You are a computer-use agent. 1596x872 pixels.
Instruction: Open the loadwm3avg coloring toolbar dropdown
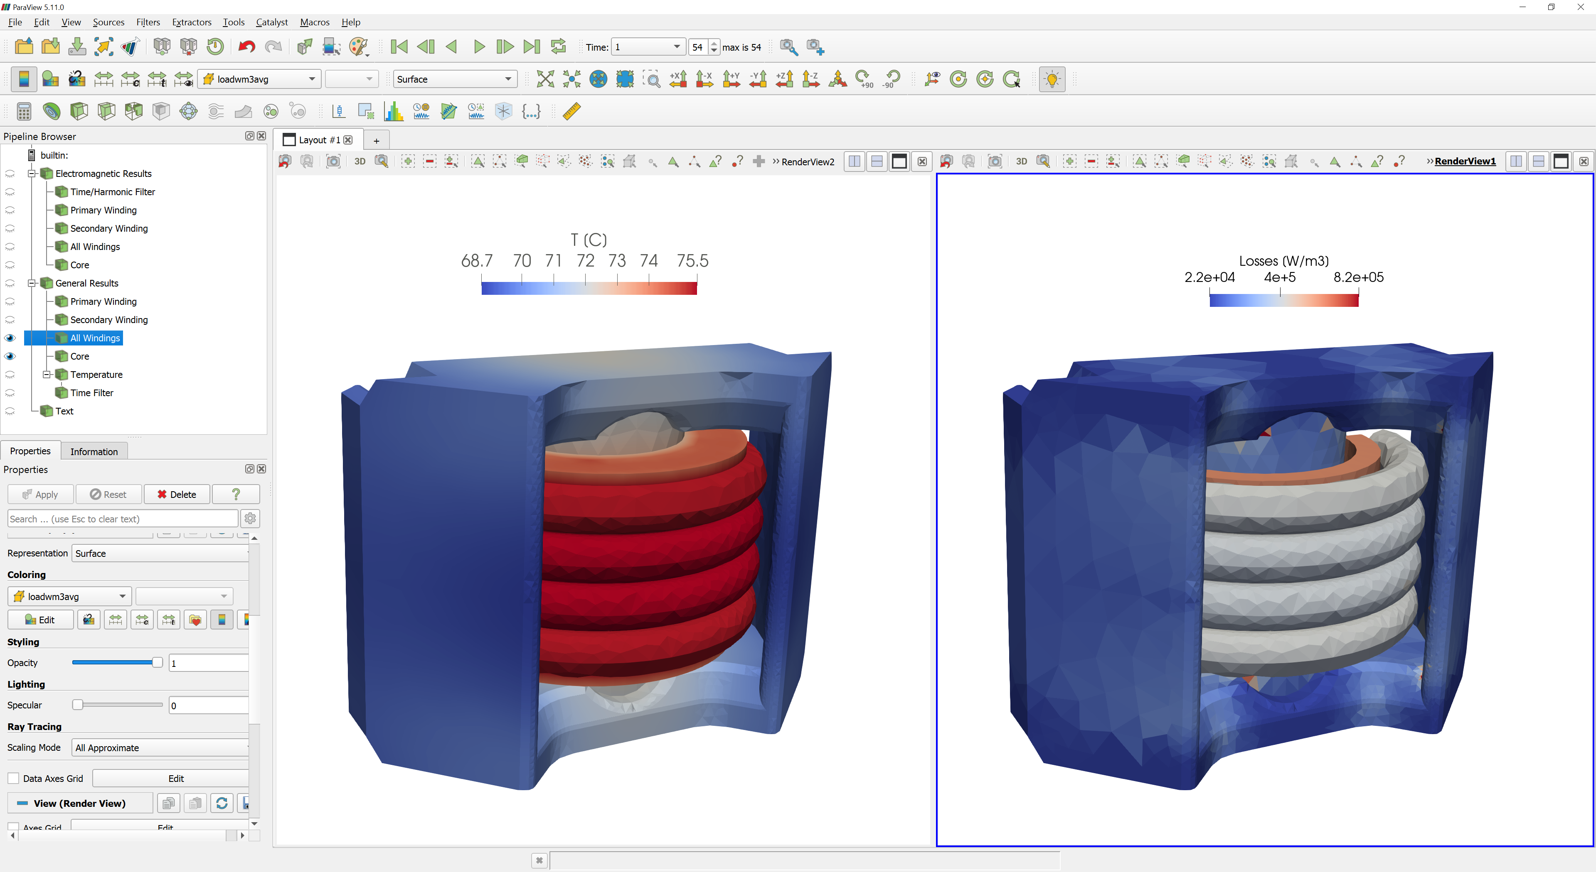pyautogui.click(x=259, y=78)
